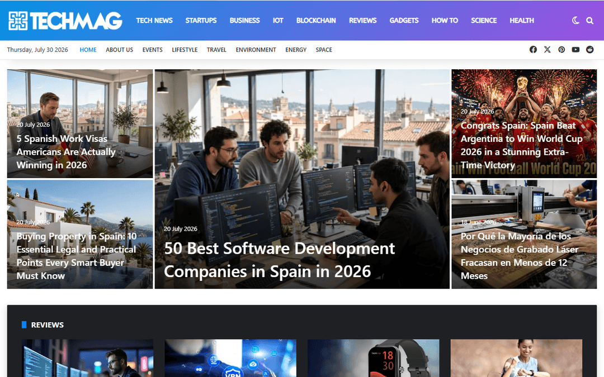Open 'Por Qué la Mayoría' laser engraving article
This screenshot has width=604, height=377.
519,256
